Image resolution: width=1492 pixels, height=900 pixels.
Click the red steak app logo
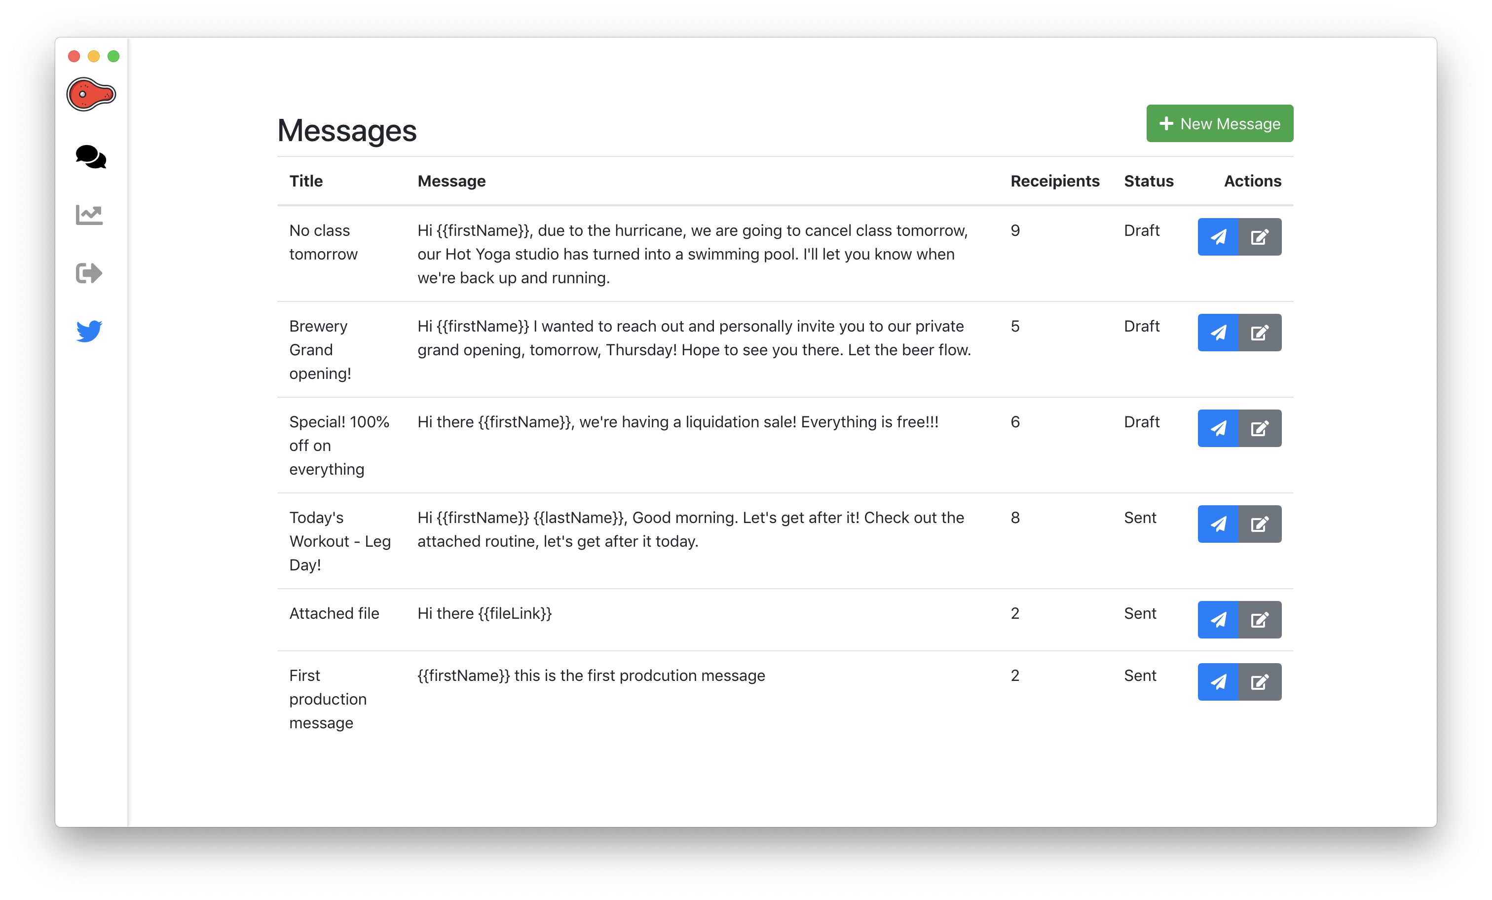pyautogui.click(x=91, y=94)
